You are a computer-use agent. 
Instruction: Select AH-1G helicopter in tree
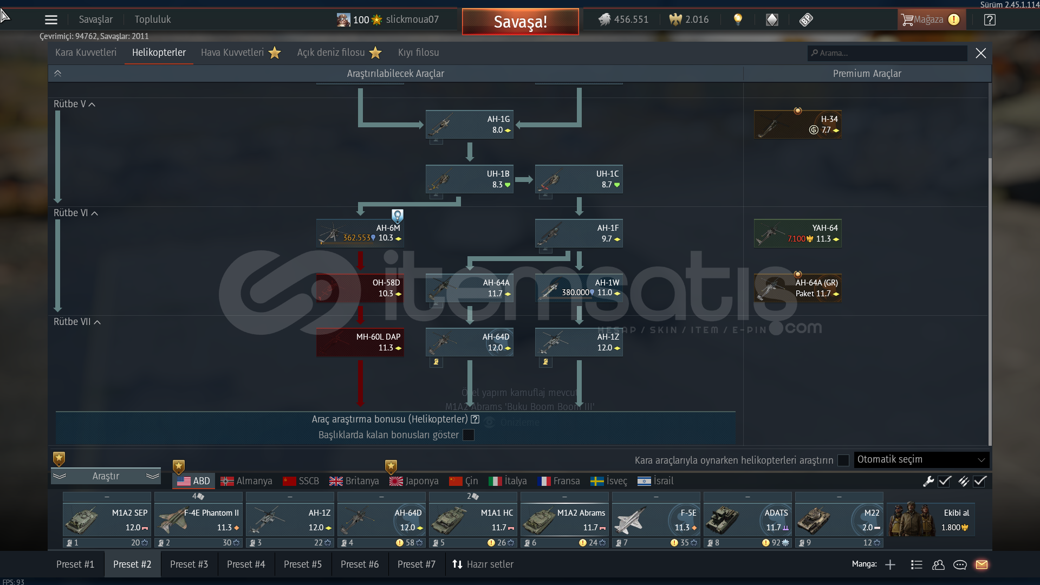click(470, 125)
